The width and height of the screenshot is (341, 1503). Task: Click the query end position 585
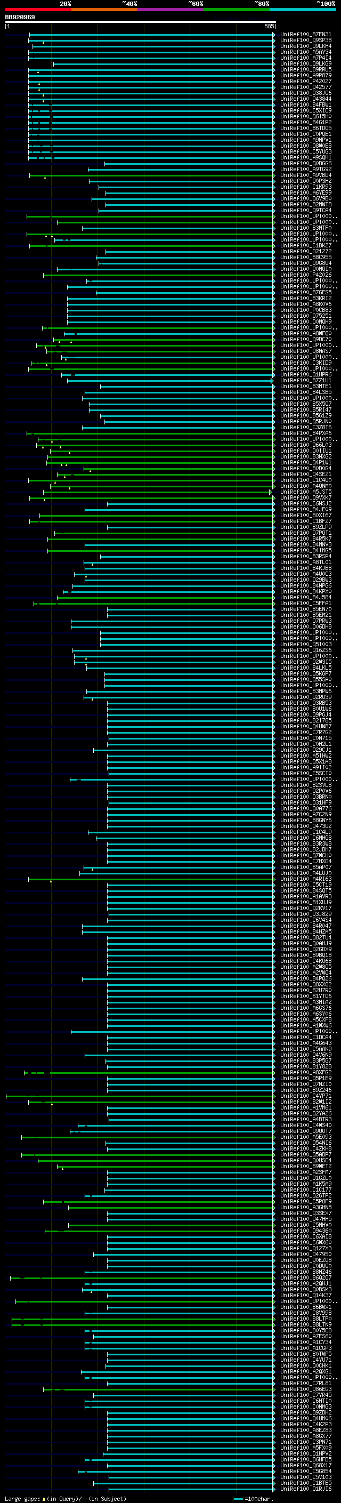[x=269, y=26]
